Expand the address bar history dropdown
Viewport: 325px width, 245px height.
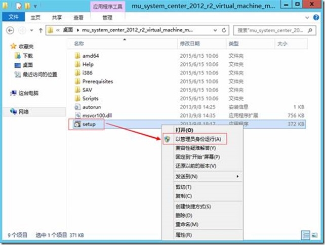click(215, 30)
